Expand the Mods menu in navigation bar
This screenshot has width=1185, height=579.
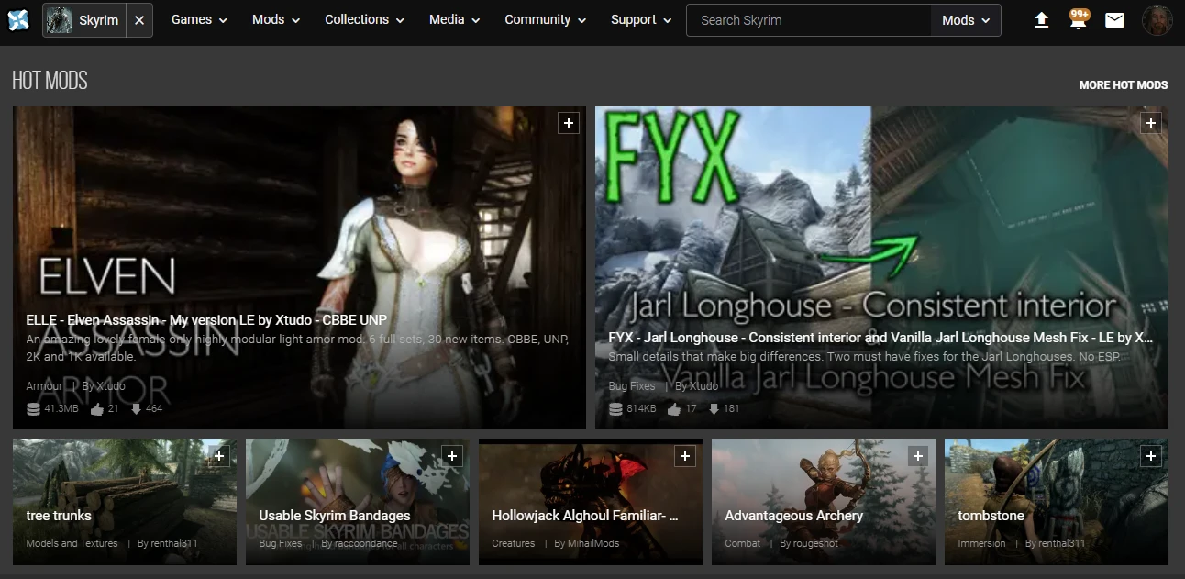tap(276, 19)
